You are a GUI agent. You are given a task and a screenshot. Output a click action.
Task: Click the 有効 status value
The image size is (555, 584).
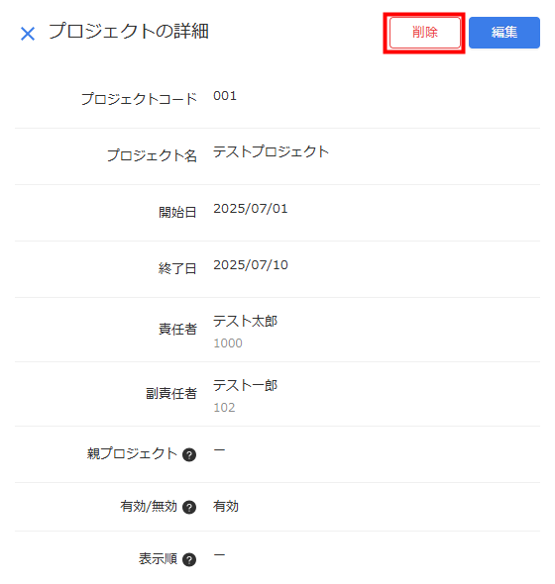click(226, 507)
